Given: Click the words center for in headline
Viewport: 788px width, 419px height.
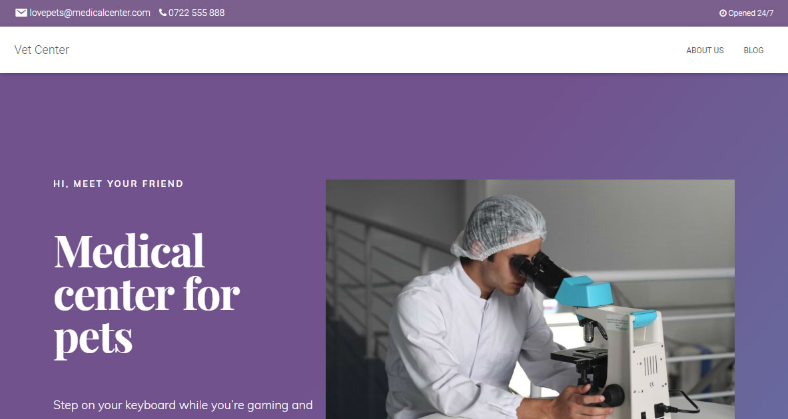Looking at the screenshot, I should point(147,295).
